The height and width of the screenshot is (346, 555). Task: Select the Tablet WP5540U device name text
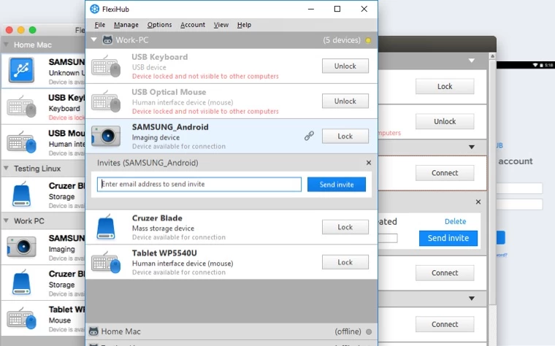164,253
